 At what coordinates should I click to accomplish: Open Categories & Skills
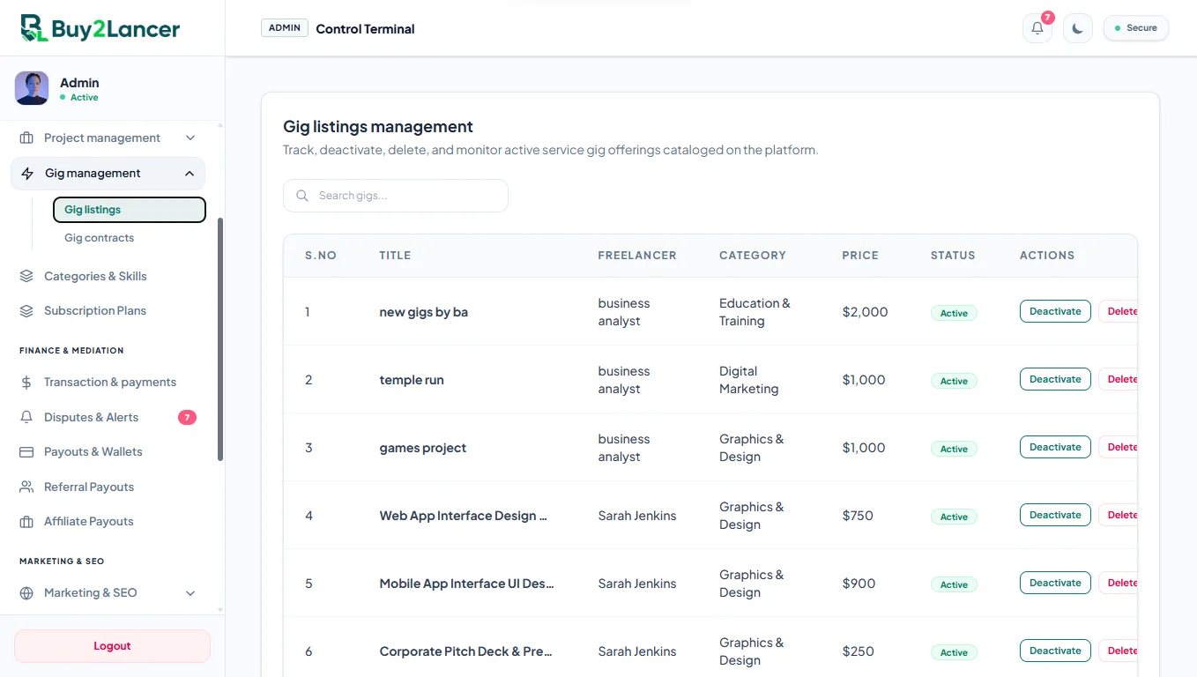point(108,276)
